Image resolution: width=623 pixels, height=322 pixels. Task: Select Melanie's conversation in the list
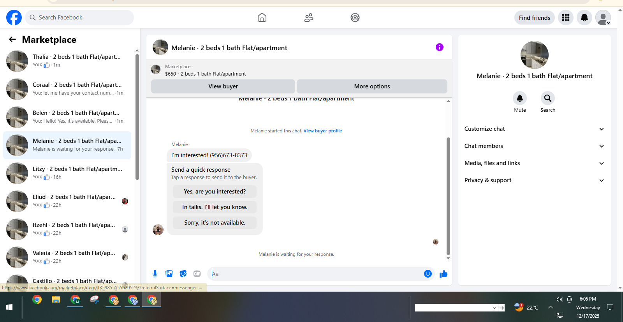pyautogui.click(x=67, y=145)
